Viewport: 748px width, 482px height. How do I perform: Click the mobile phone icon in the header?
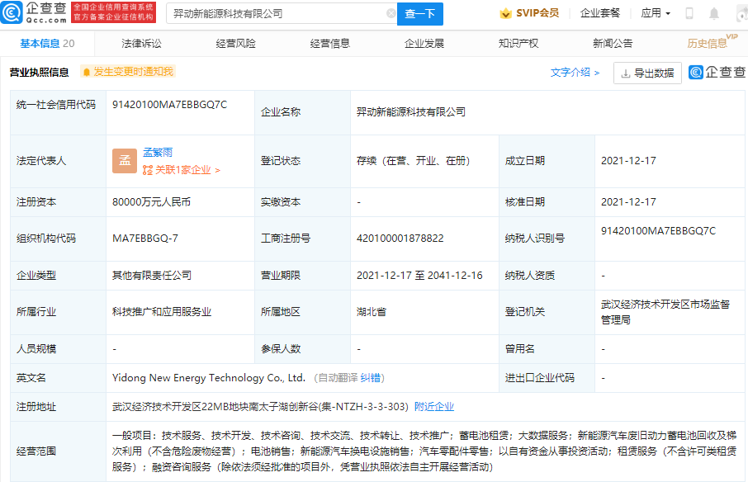click(689, 13)
